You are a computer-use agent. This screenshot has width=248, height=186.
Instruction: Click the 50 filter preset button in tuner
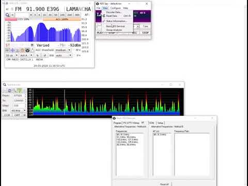click(56, 15)
